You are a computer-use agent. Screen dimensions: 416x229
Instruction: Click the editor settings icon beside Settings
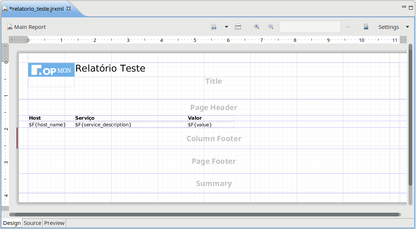pyautogui.click(x=366, y=27)
